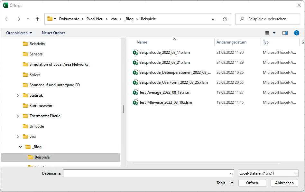
Task: Click the Dateiname input field
Action: coord(146,173)
